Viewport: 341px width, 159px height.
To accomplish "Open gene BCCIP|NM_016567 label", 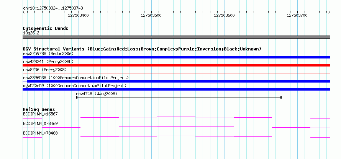I will coord(41,114).
